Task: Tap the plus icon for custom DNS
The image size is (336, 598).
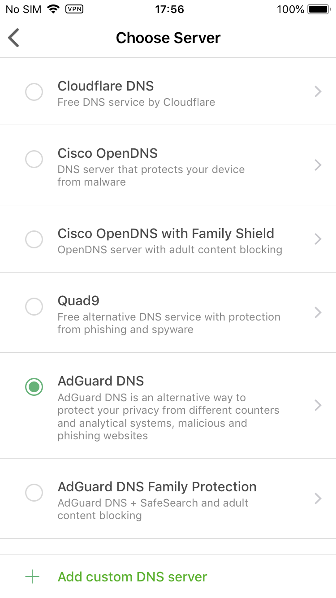Action: coord(32,576)
